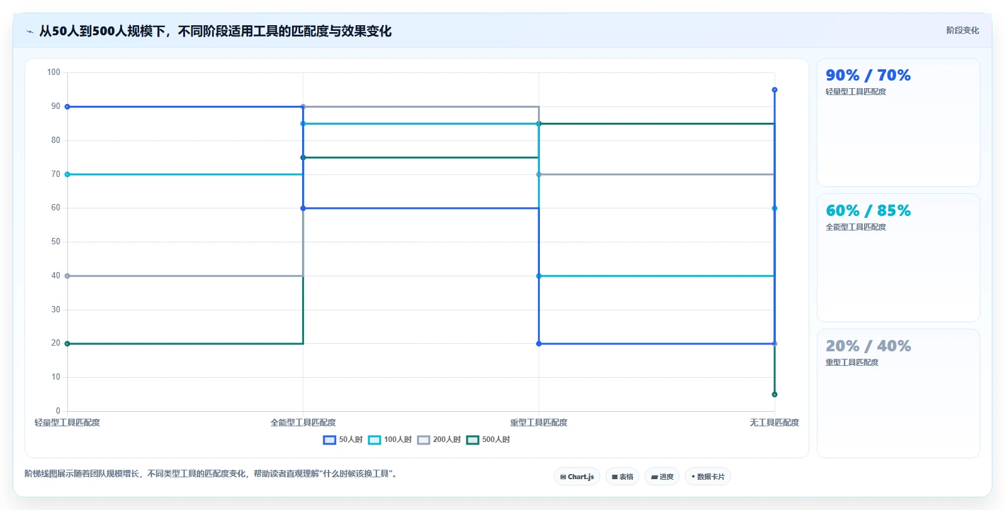
Task: Click the gray 200人时 point at 70 over 重型
Action: (x=539, y=174)
